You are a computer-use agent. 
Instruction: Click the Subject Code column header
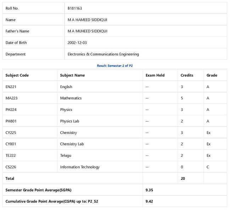click(x=17, y=75)
